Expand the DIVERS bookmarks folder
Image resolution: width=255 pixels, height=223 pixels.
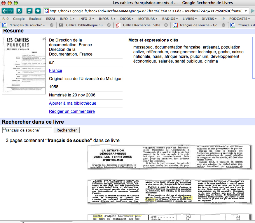[x=209, y=19]
